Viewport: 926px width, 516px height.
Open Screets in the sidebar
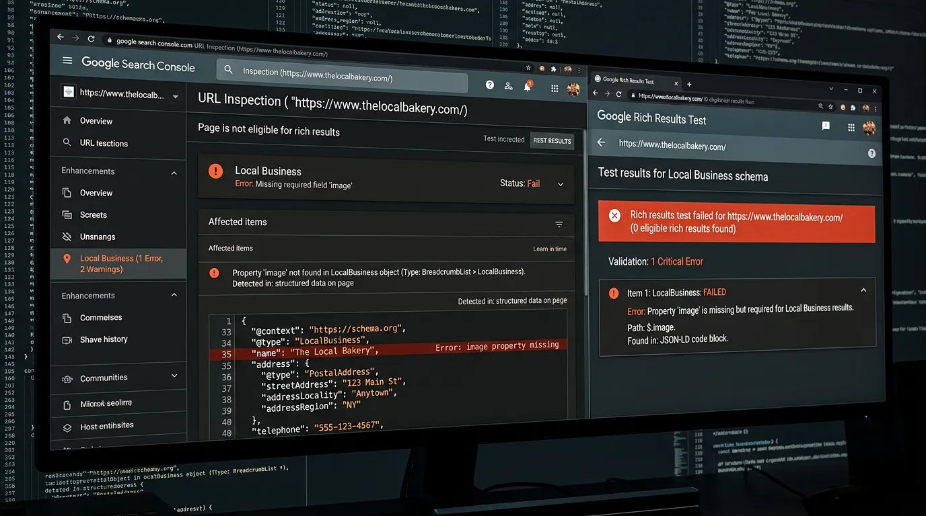94,215
